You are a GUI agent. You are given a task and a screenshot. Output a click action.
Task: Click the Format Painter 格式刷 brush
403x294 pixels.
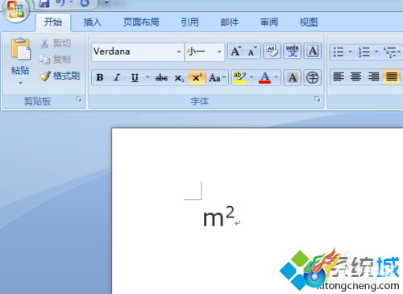point(60,76)
